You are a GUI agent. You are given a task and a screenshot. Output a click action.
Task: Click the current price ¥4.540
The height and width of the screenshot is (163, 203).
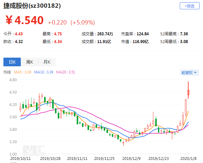(25, 20)
